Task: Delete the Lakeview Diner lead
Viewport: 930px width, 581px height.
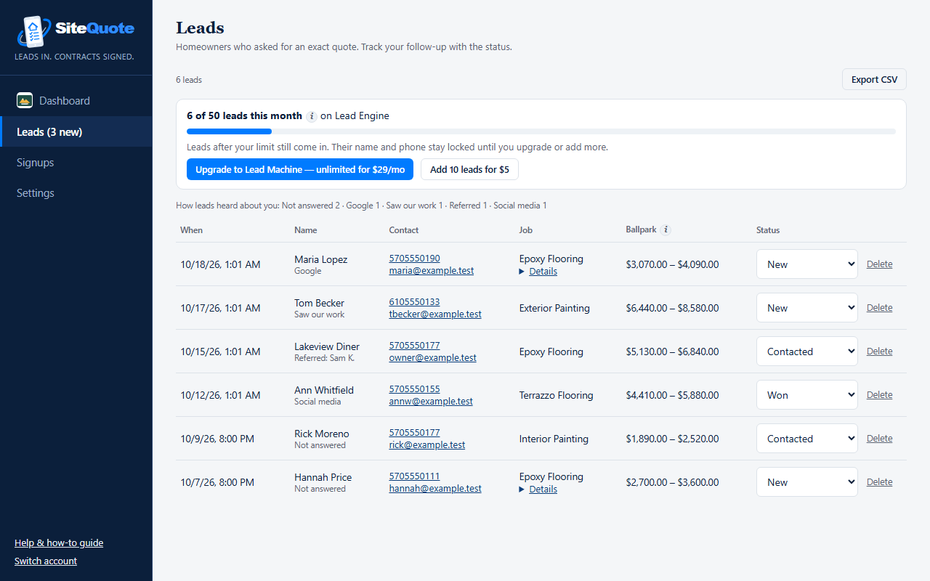Action: point(879,352)
